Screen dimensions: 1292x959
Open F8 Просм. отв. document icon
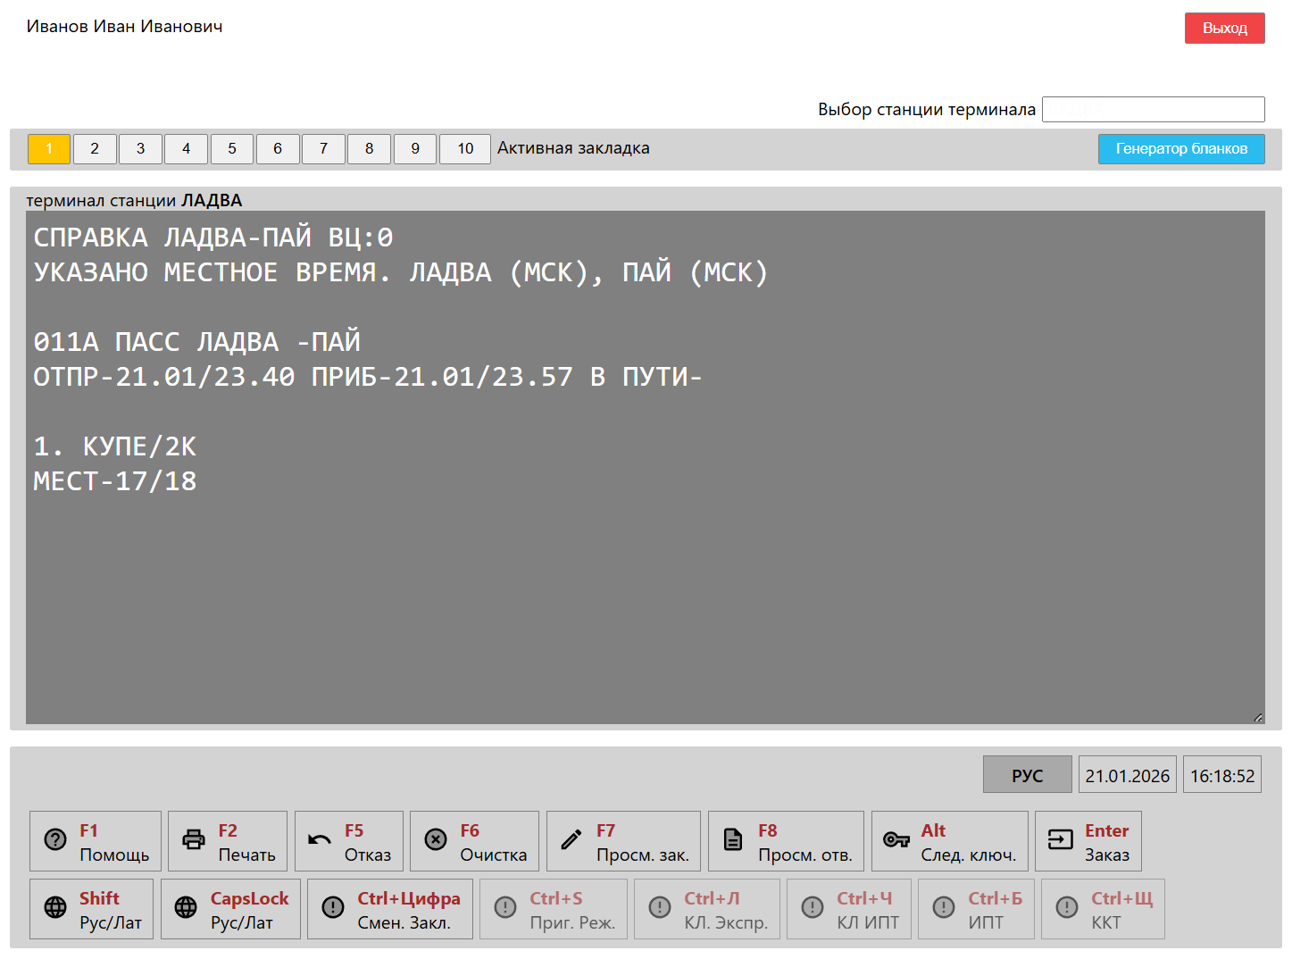(733, 840)
